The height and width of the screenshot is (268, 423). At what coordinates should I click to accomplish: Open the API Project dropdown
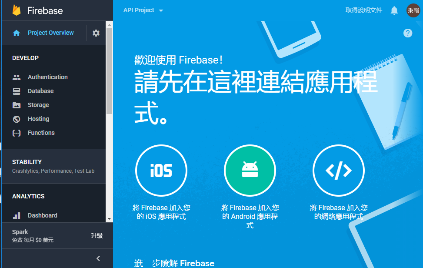click(x=143, y=10)
